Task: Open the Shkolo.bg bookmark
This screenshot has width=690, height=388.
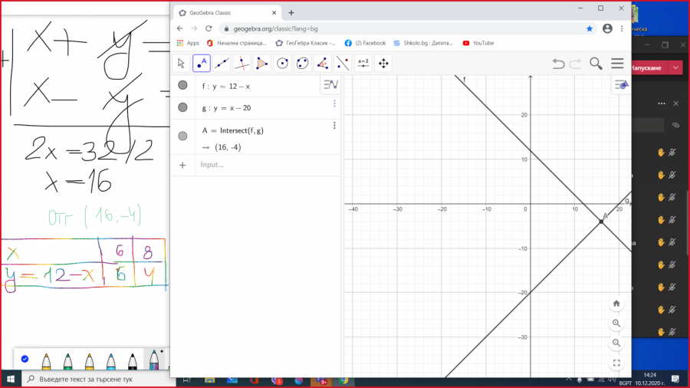Action: point(423,43)
